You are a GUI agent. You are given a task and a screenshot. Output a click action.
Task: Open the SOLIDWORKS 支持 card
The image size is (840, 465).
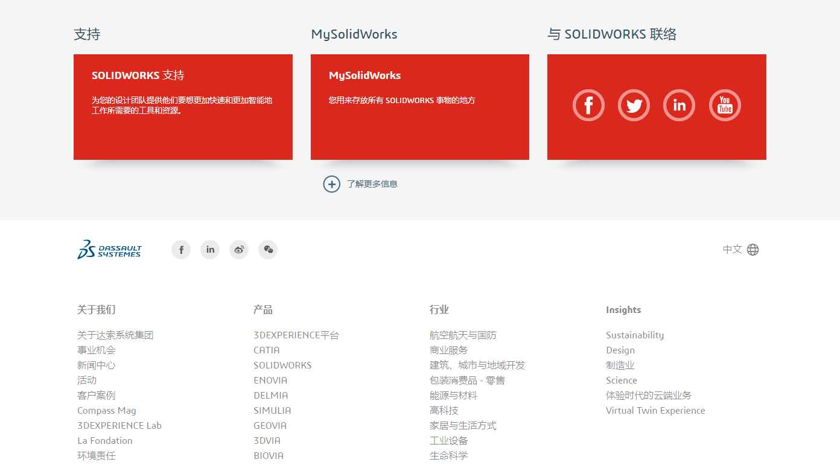(x=183, y=106)
